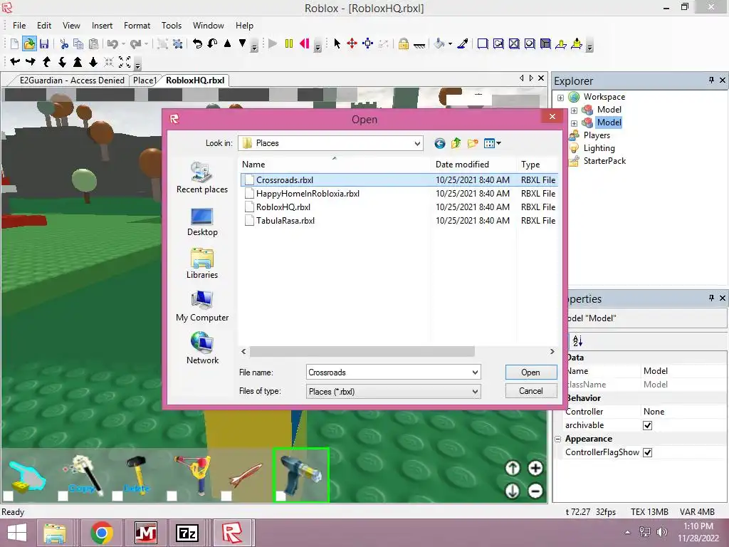This screenshot has height=547, width=729.
Task: Click the New file toolbar icon
Action: click(x=14, y=43)
